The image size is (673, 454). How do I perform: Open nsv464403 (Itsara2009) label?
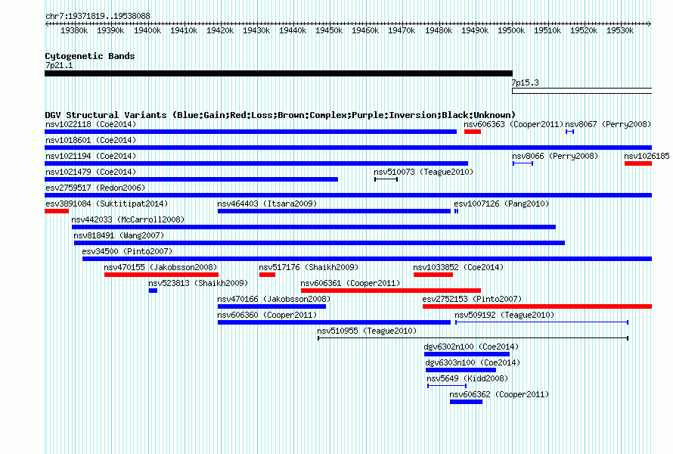click(x=267, y=204)
